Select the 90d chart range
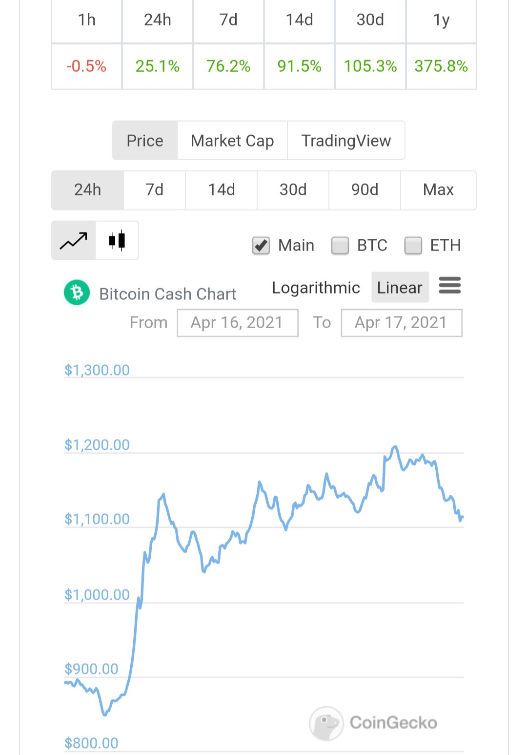Viewport: 527px width, 755px height. pyautogui.click(x=365, y=189)
